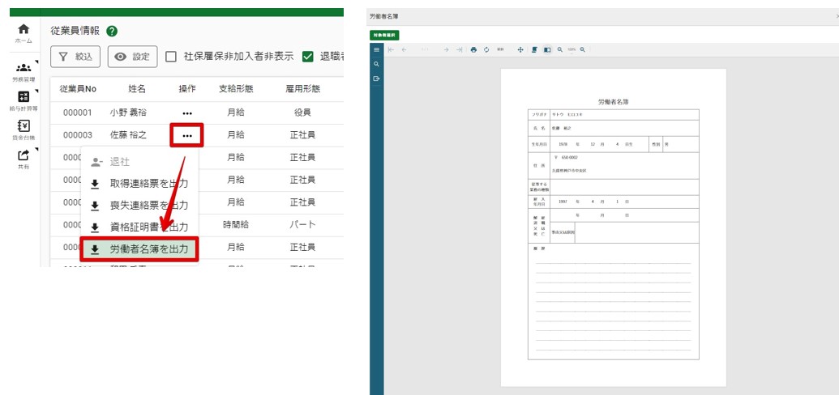Viewport: 839px width, 395px height.
Task: Click the 役員 employment type cell
Action: coord(303,113)
